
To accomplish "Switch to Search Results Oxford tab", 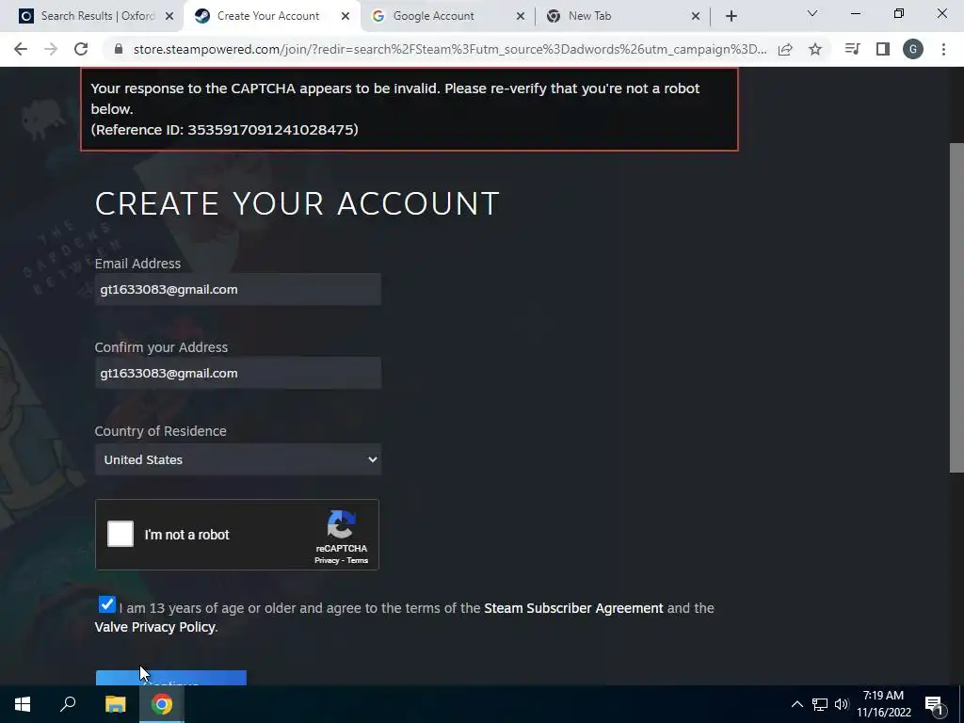I will [87, 16].
